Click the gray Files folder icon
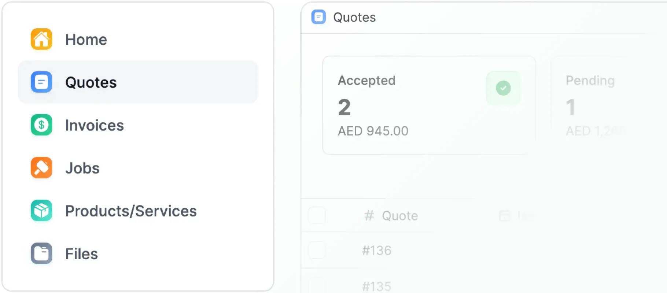667x293 pixels. tap(41, 253)
